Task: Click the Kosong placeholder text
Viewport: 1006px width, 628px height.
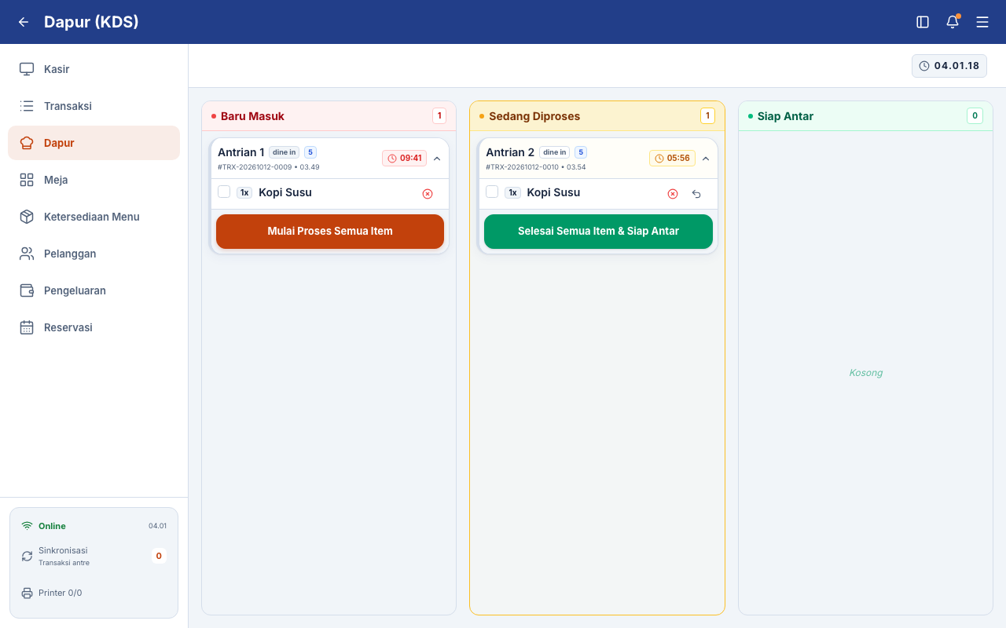Action: pos(866,373)
